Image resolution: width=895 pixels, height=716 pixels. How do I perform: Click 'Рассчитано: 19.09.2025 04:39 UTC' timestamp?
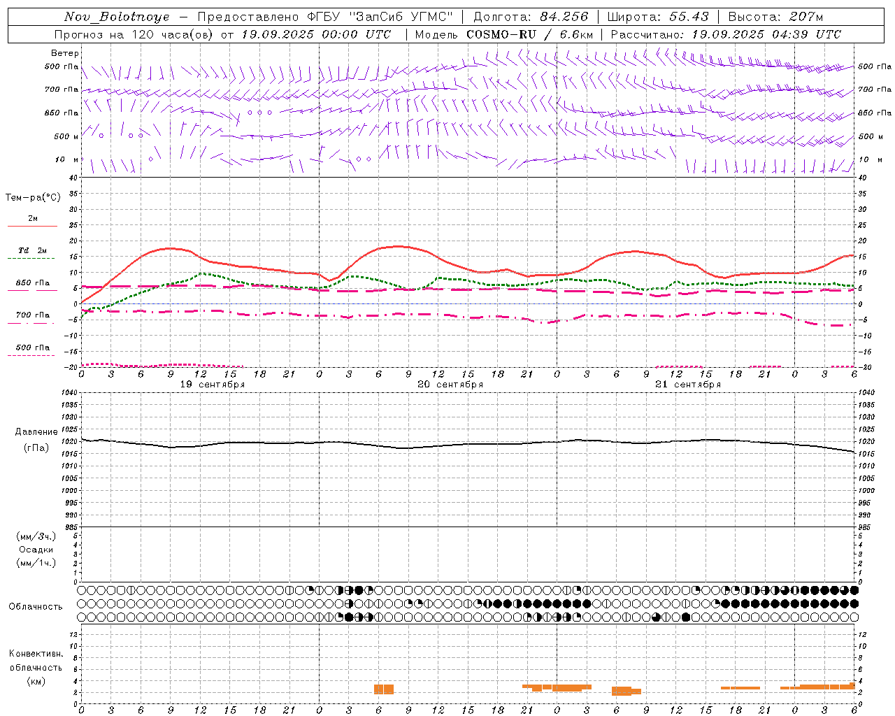pos(726,34)
